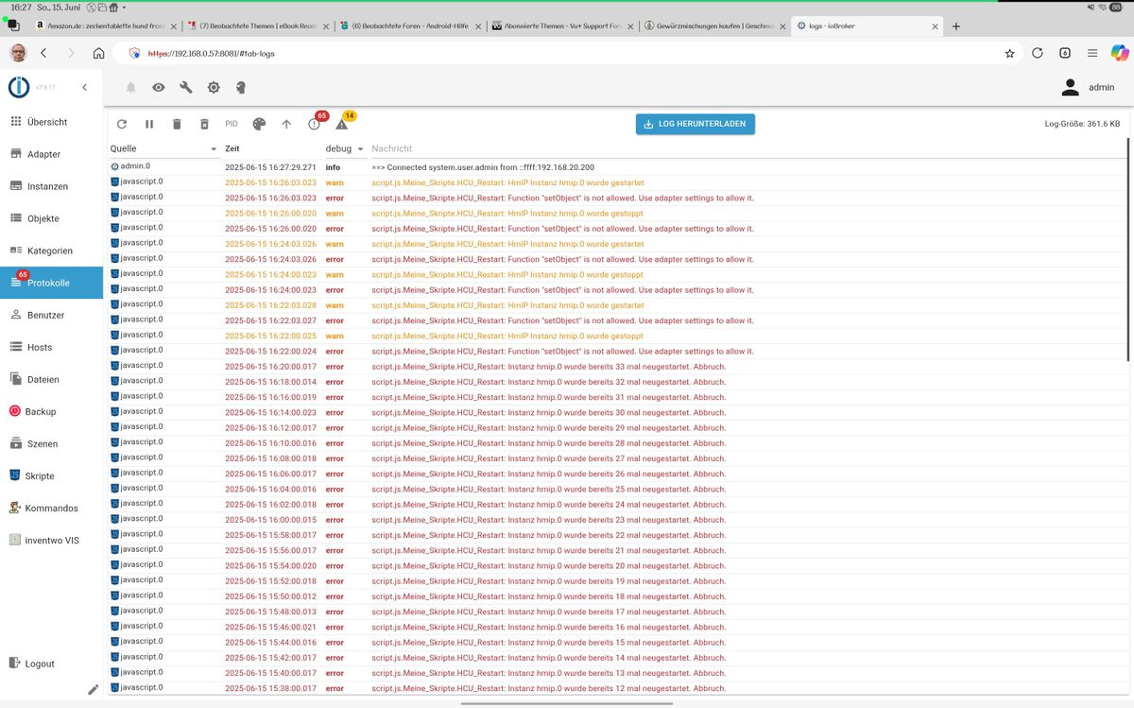1134x708 pixels.
Task: Pause the log output
Action: pyautogui.click(x=149, y=124)
